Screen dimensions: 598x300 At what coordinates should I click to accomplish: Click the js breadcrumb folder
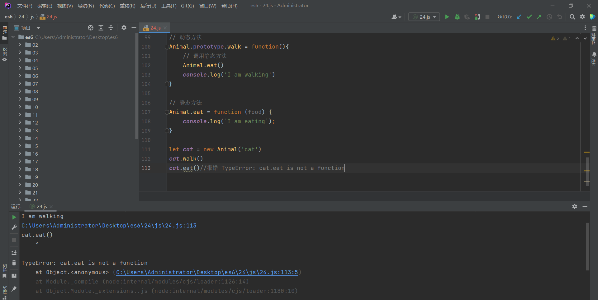(32, 17)
